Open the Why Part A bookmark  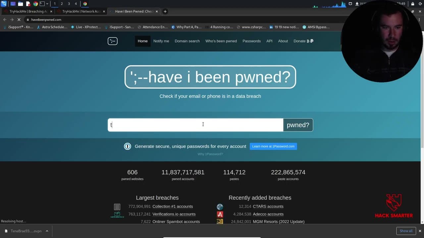(x=186, y=27)
